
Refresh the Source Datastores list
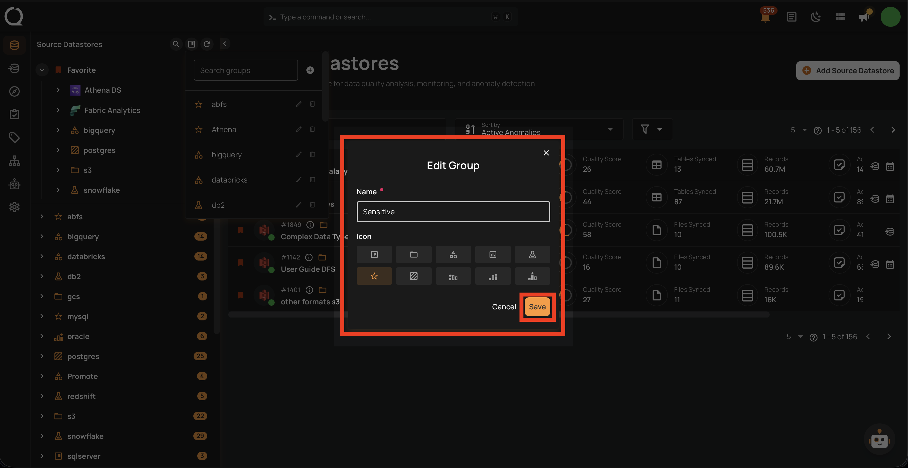click(x=207, y=44)
